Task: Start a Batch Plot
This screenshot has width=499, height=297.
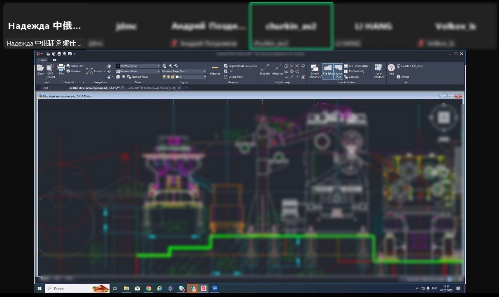Action: pos(74,66)
